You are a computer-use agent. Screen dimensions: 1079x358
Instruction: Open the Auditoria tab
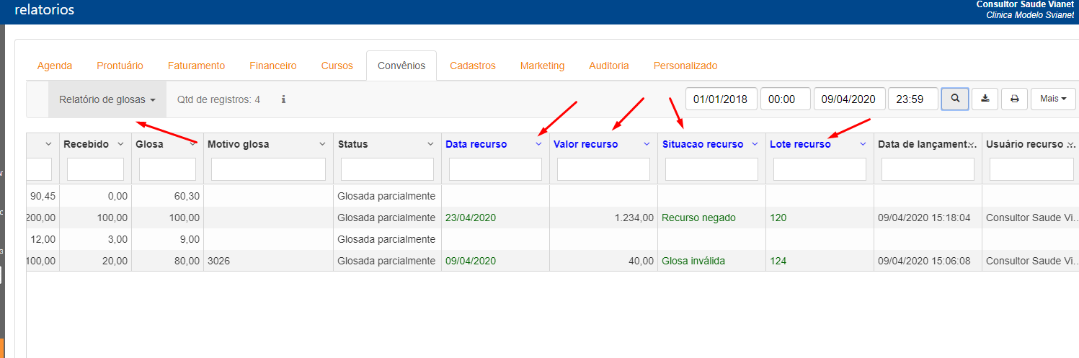click(608, 66)
